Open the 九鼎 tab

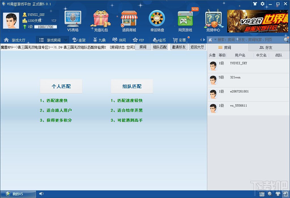[x=99, y=40]
